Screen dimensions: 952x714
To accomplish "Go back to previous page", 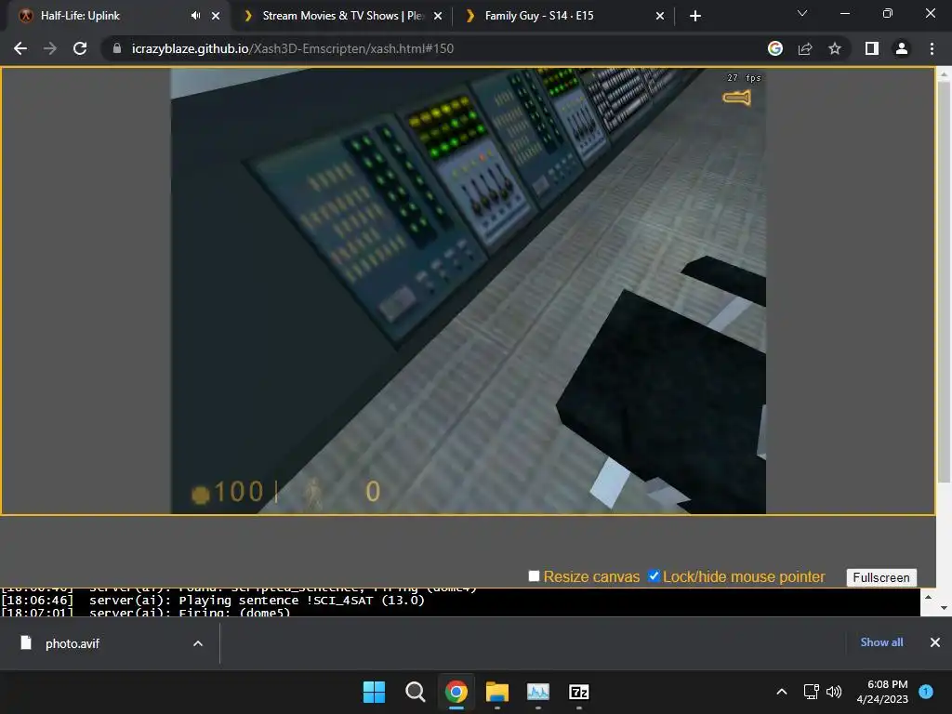I will 20,48.
